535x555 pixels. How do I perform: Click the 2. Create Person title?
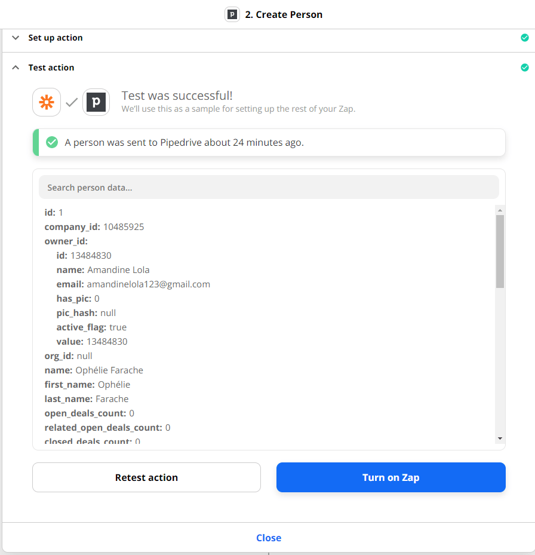point(284,14)
